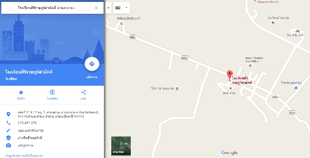Click the district office museum icon

point(177,89)
